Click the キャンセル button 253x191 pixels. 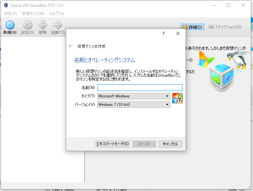(170, 144)
